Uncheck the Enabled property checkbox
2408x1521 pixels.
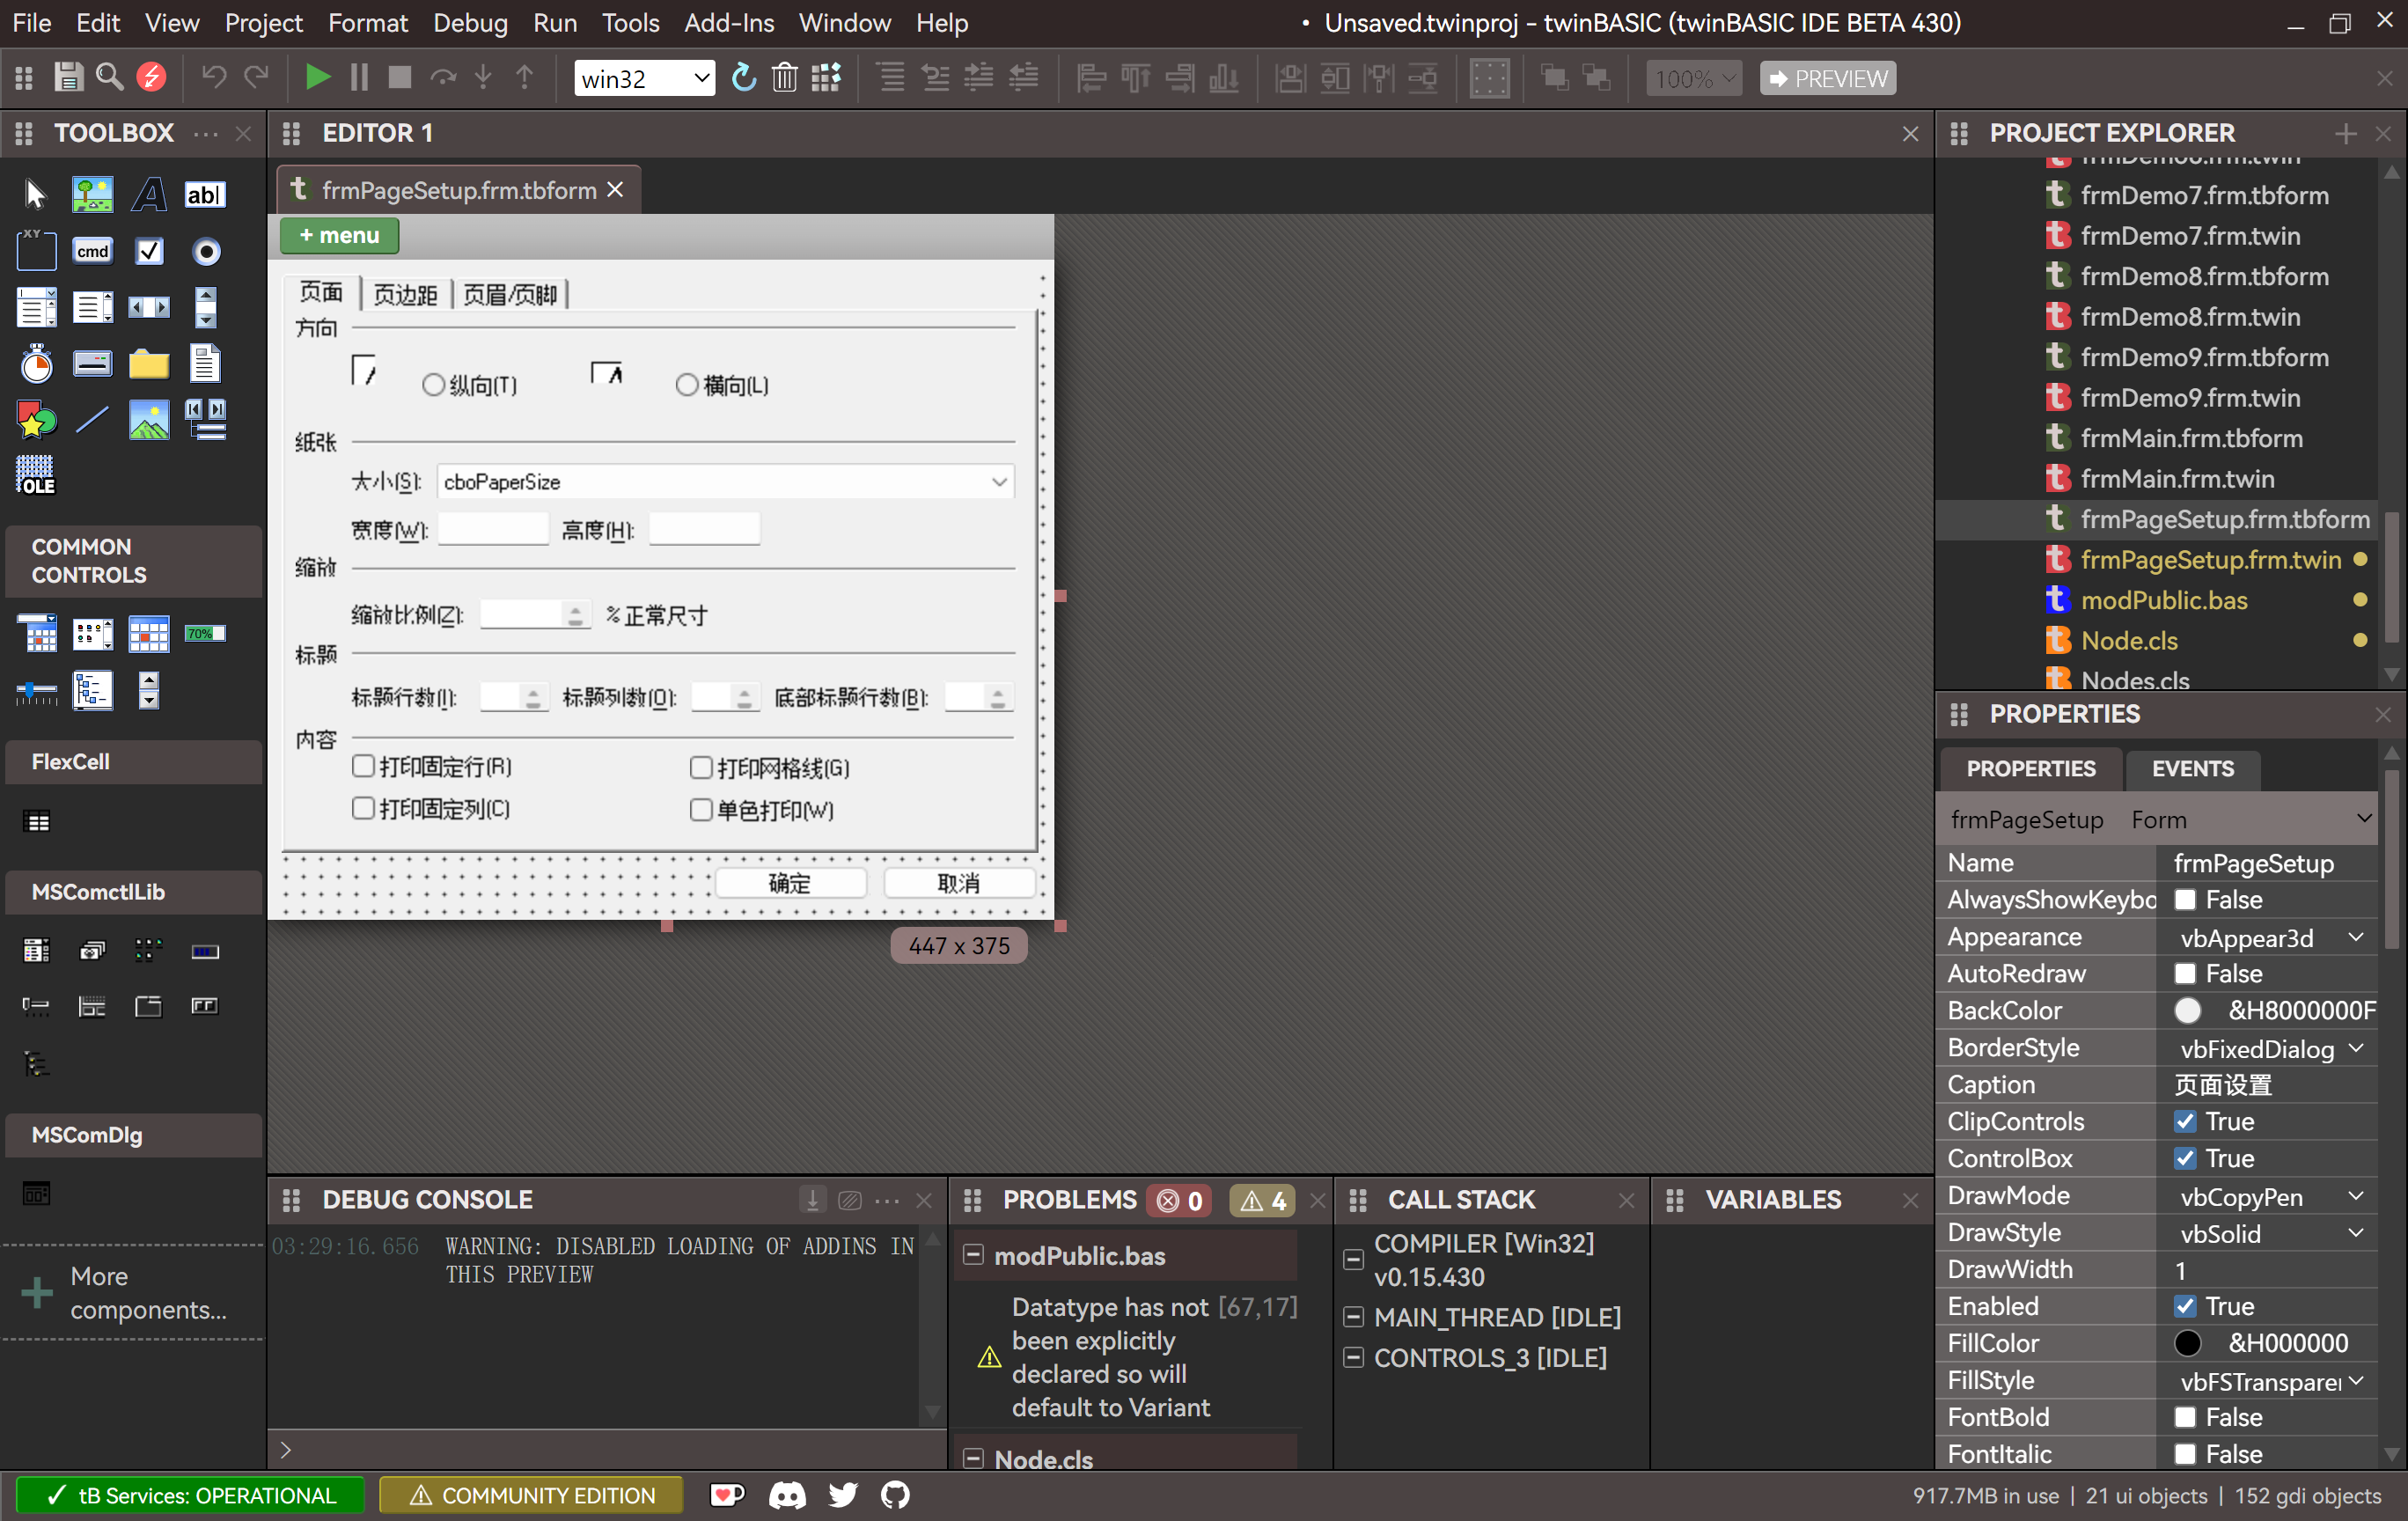pos(2185,1306)
